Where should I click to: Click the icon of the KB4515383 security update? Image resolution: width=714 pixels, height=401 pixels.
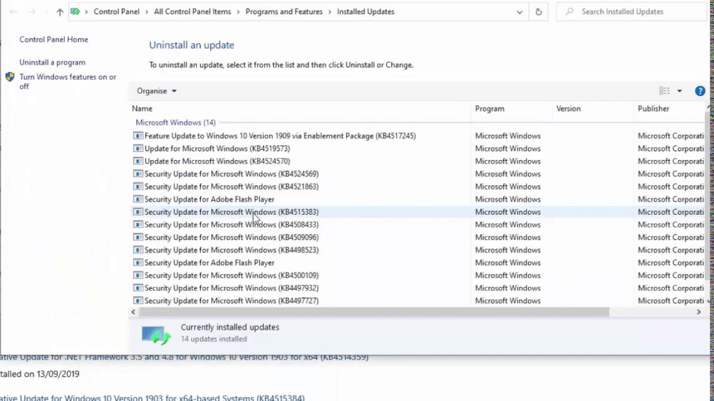(138, 212)
